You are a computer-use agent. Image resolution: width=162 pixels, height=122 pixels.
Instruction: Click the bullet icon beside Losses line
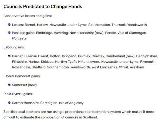coord(9,25)
